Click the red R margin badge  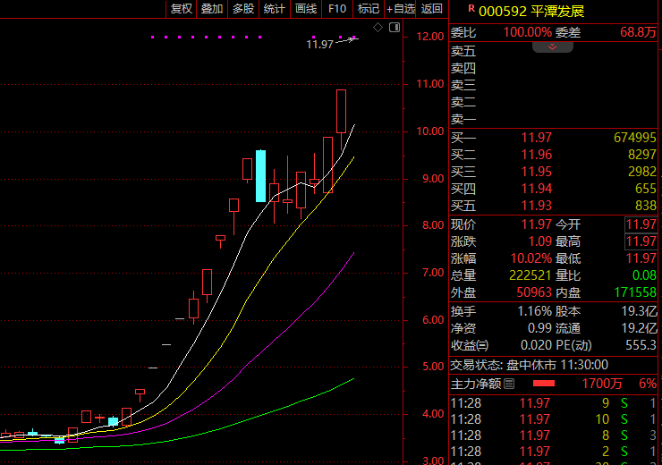click(471, 8)
